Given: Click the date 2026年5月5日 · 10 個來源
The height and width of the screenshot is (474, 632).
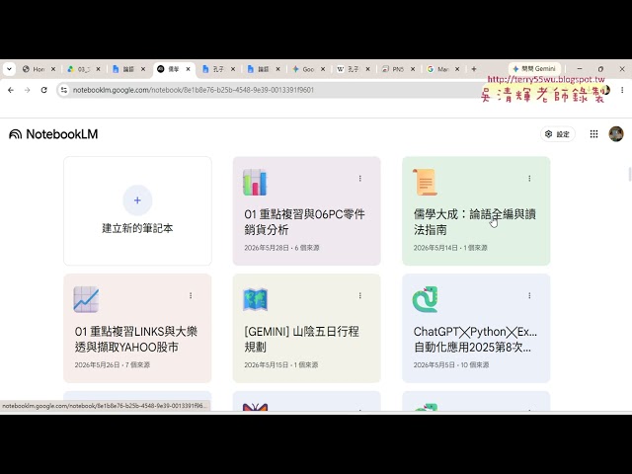Looking at the screenshot, I should pyautogui.click(x=451, y=364).
